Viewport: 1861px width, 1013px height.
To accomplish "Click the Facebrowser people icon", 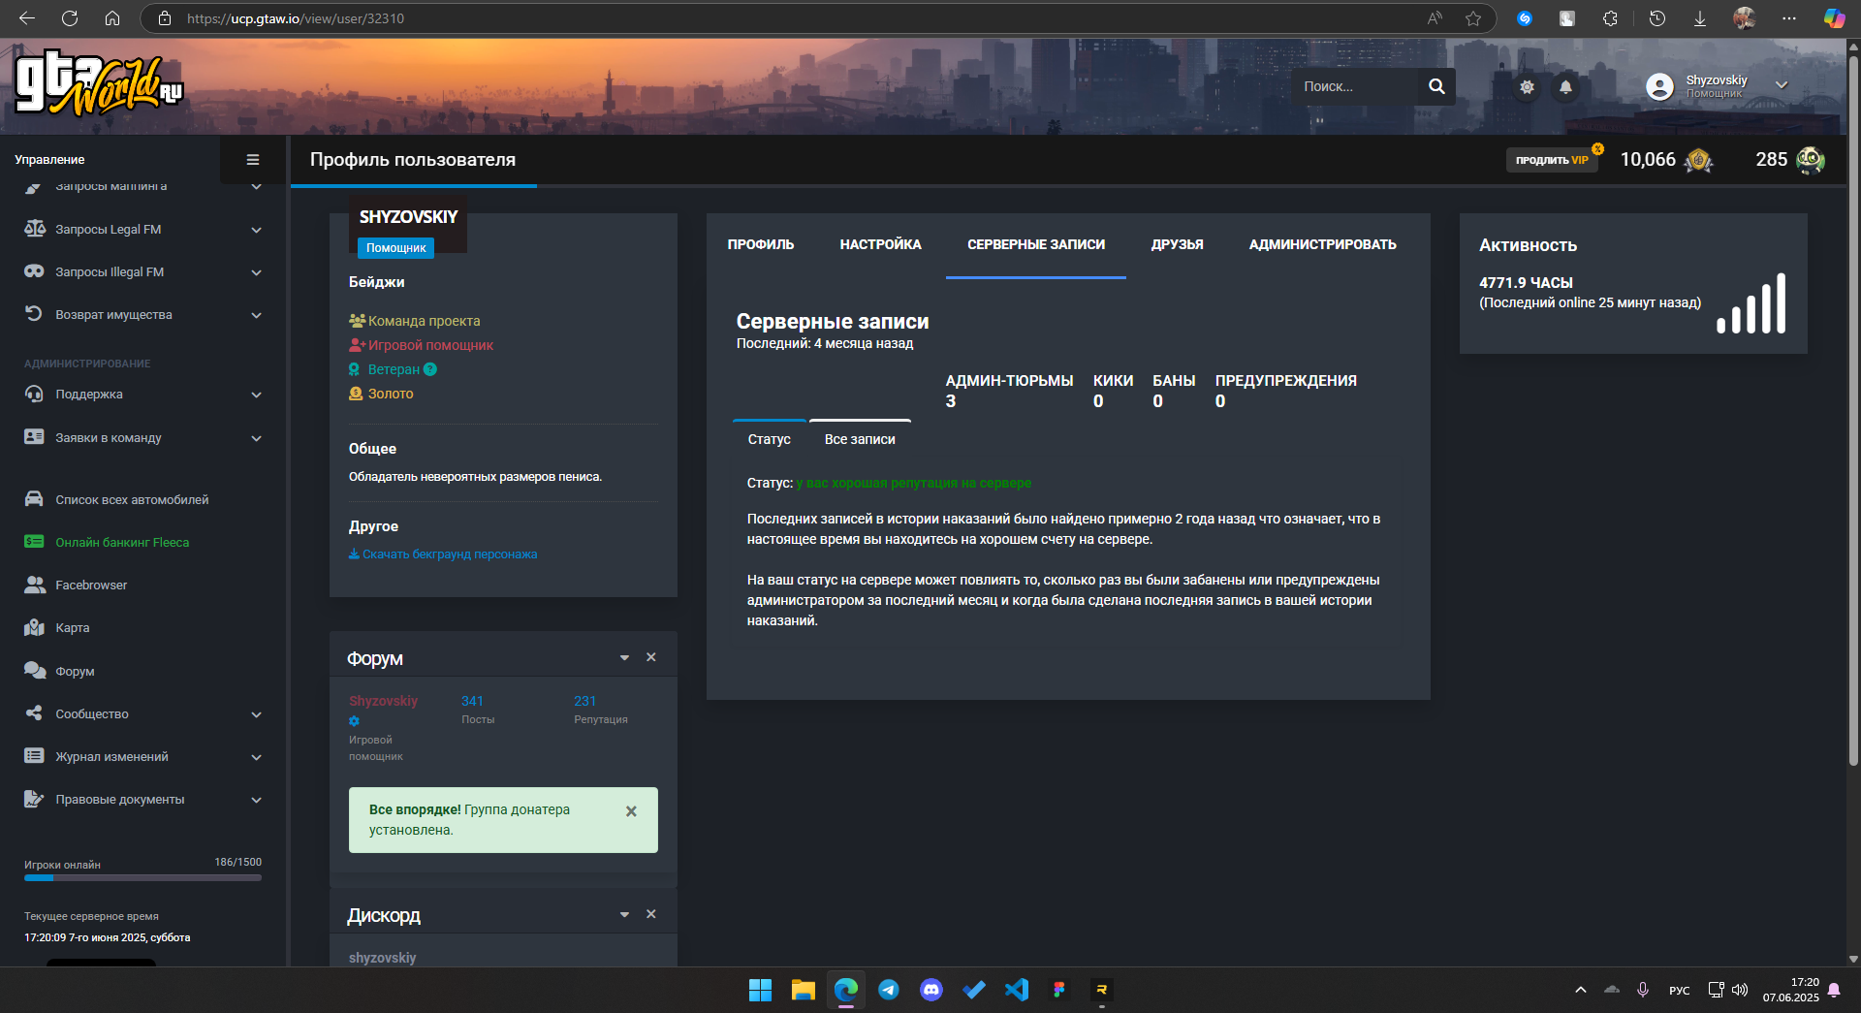I will 34,585.
